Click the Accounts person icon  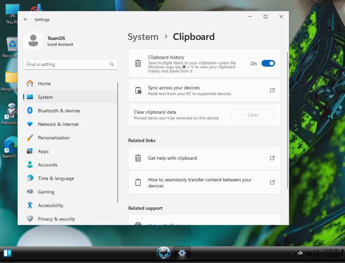click(30, 165)
